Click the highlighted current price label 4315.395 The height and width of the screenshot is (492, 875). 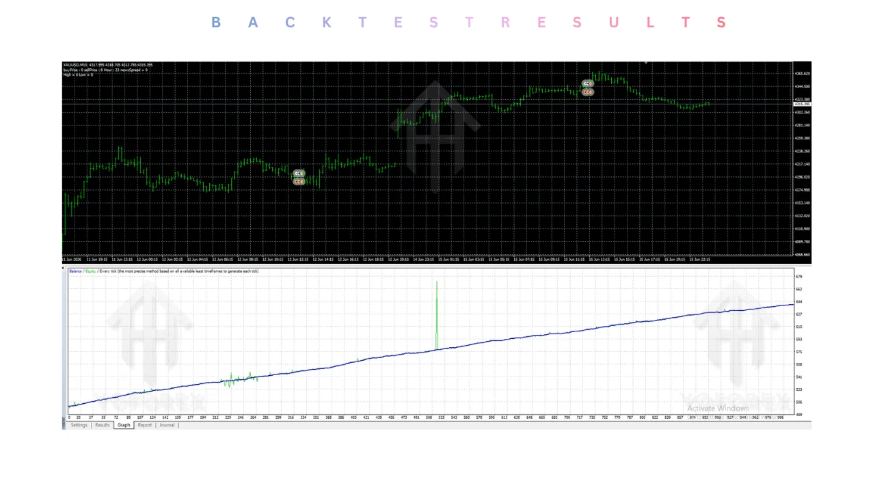point(802,104)
